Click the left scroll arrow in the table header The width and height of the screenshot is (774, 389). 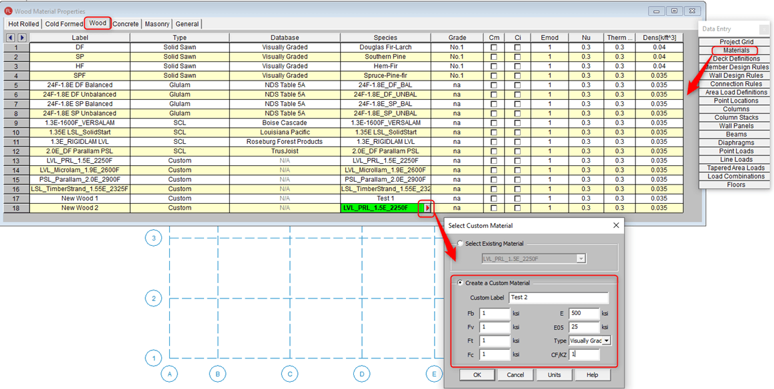click(x=11, y=38)
